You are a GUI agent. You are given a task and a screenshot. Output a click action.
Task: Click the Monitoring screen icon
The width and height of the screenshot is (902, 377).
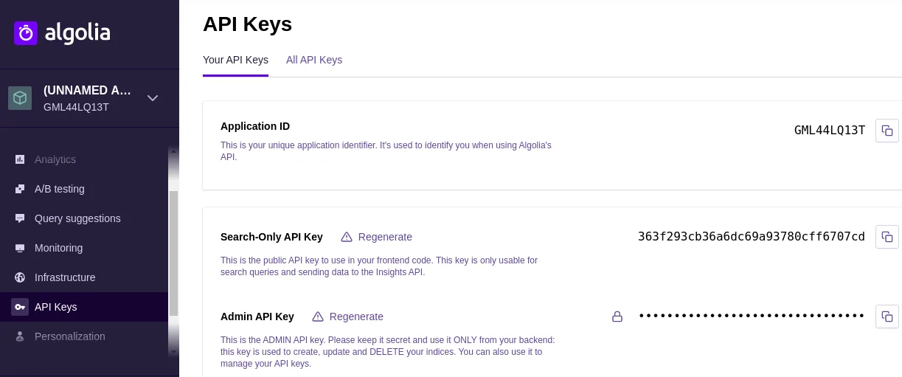tap(20, 248)
